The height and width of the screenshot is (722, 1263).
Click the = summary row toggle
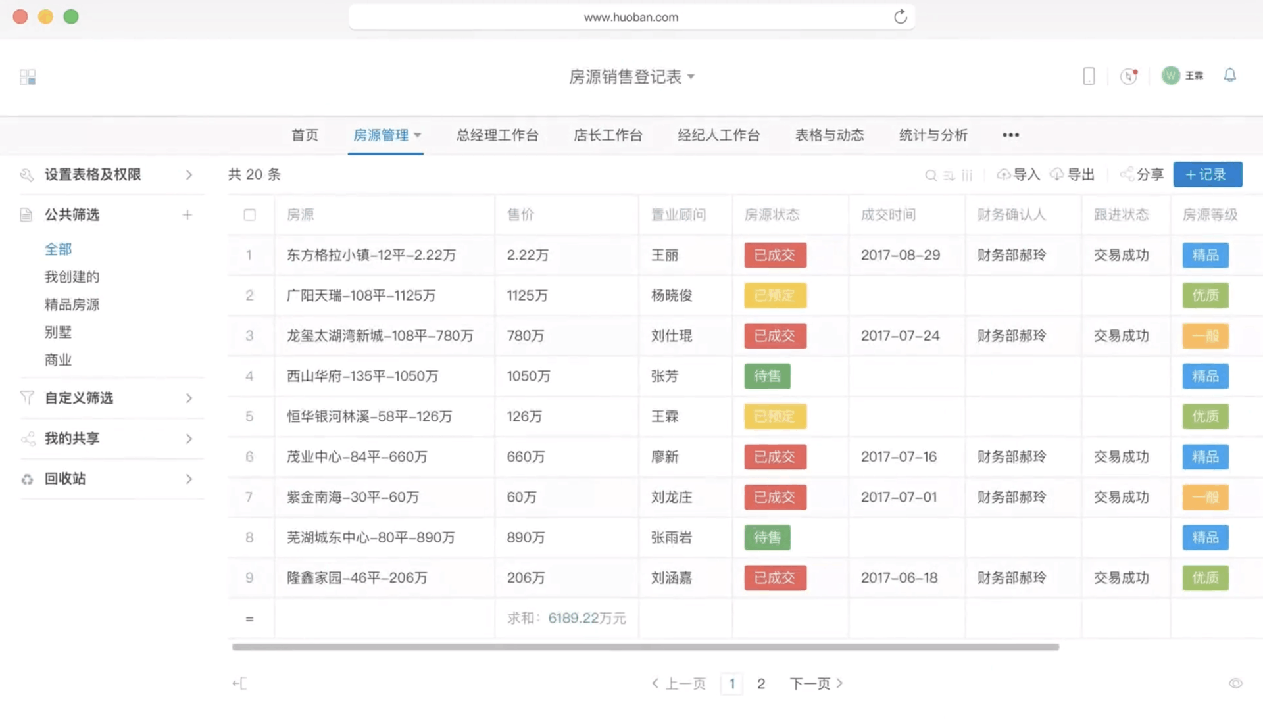(x=249, y=619)
